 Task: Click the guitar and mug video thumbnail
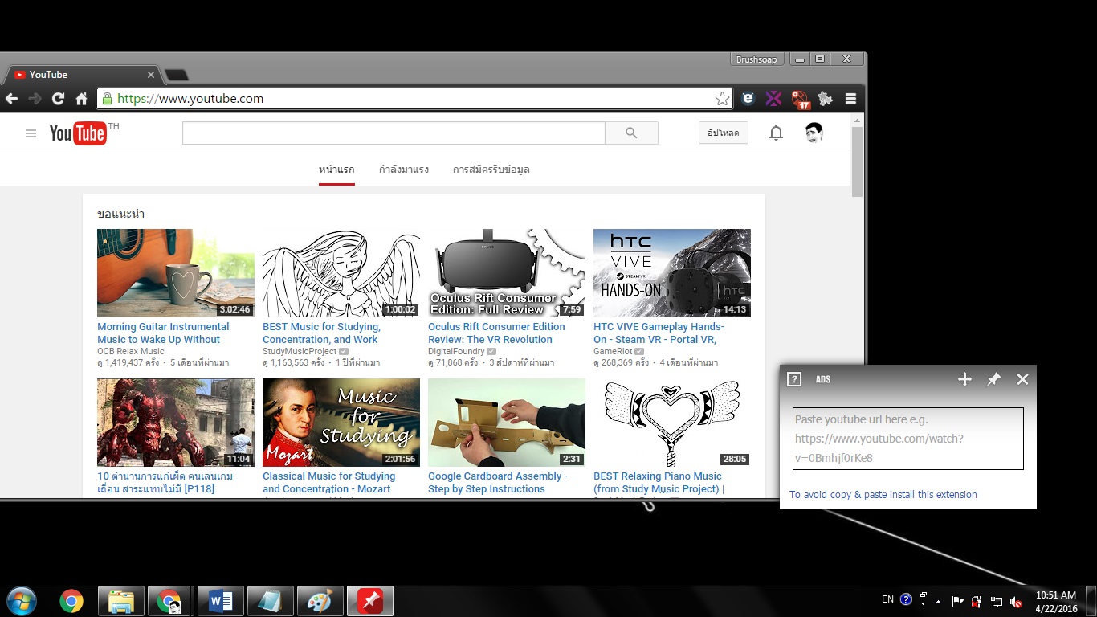click(x=176, y=273)
